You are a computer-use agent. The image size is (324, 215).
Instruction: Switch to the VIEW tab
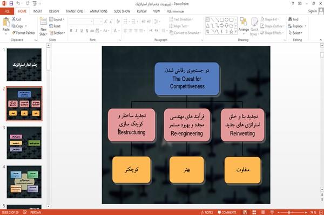point(157,11)
